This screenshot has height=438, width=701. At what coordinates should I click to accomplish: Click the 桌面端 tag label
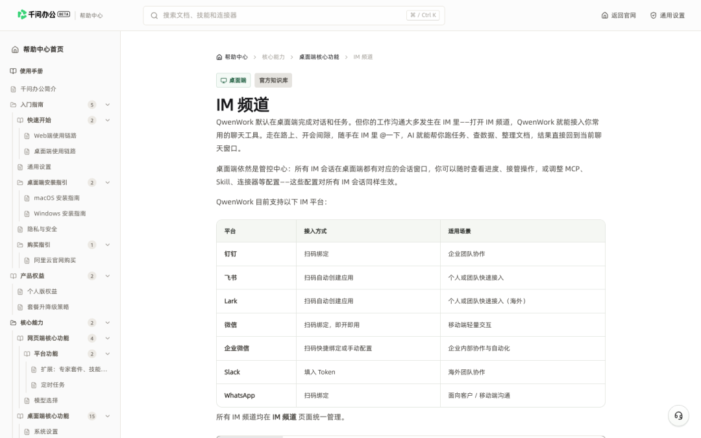pos(238,80)
